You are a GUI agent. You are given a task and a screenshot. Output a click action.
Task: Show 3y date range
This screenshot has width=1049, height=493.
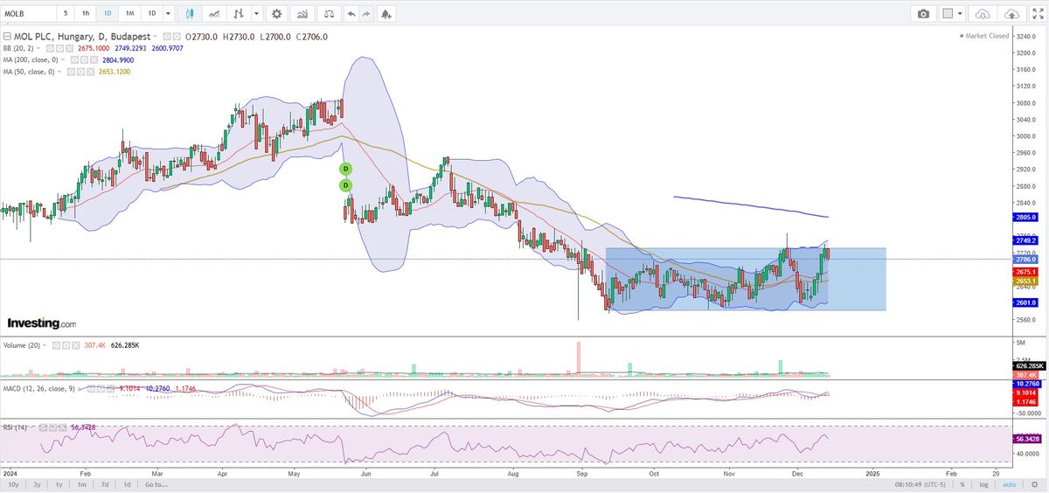tap(36, 484)
